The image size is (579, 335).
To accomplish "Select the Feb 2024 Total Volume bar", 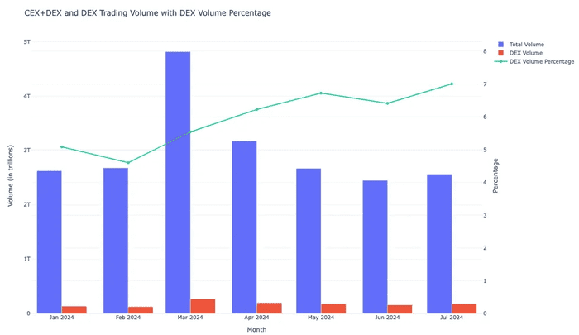I will coord(116,241).
